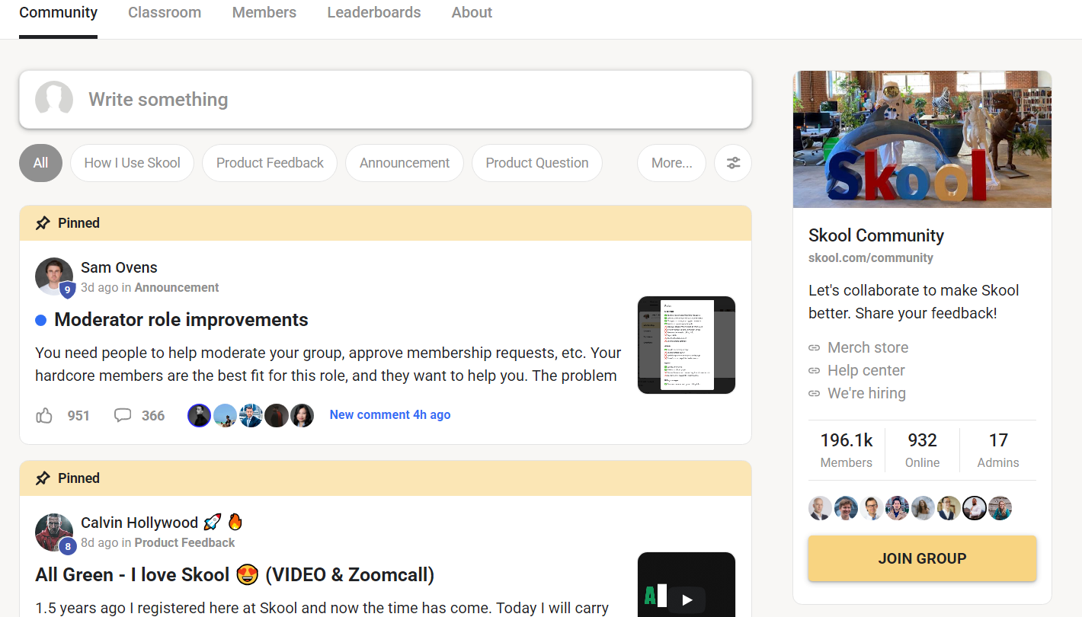Click Sam Ovens author name

coord(119,267)
